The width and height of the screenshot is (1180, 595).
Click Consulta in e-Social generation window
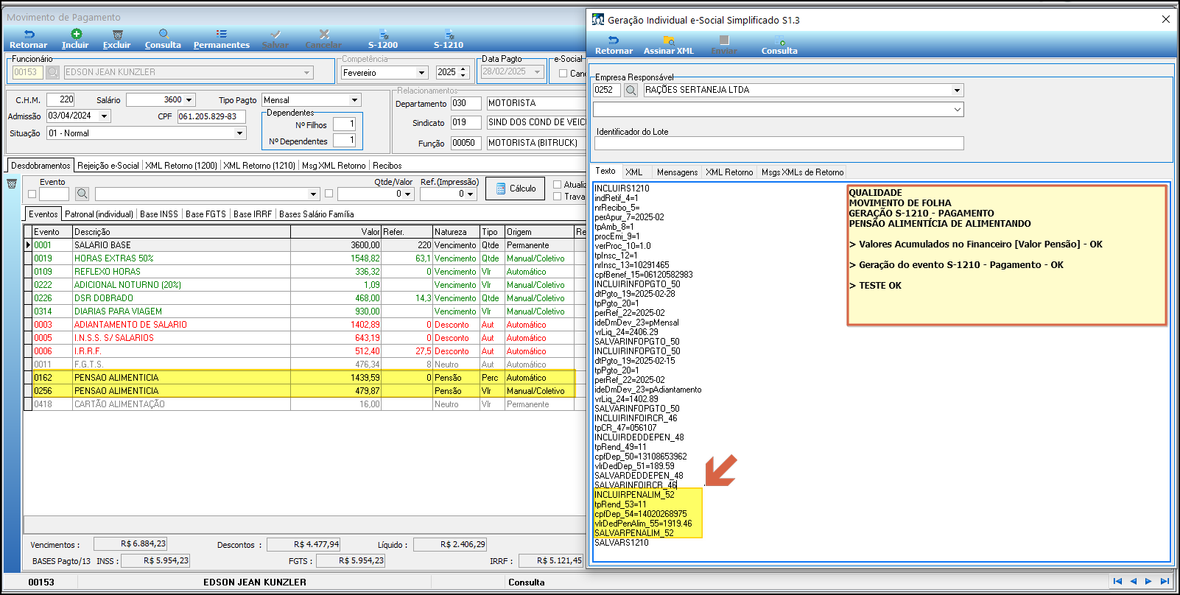pyautogui.click(x=779, y=45)
